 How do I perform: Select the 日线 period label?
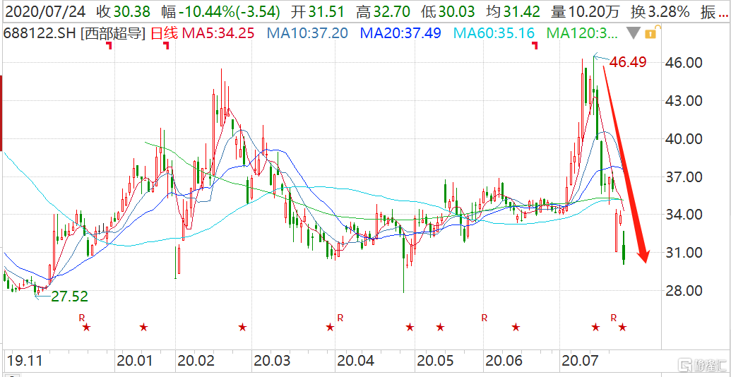(x=163, y=32)
